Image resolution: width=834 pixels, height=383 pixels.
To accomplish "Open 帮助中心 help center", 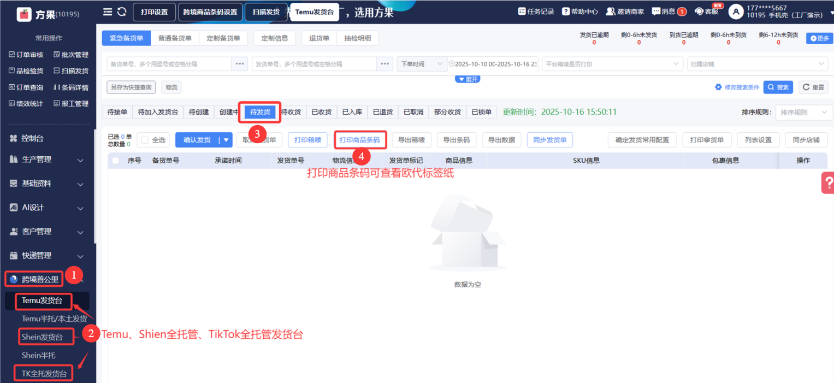I will tap(580, 11).
